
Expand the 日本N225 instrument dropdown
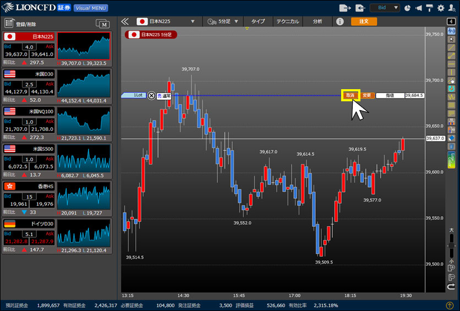[x=193, y=21]
